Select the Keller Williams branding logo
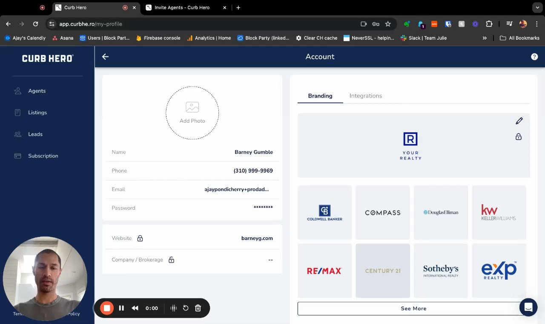The width and height of the screenshot is (545, 324). coord(499,212)
